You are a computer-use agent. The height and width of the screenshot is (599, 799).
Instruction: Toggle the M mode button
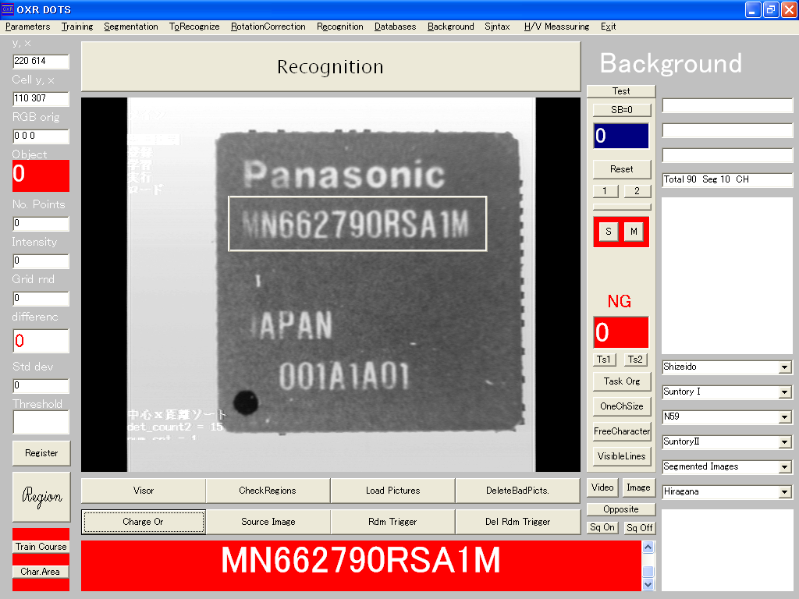(x=634, y=232)
